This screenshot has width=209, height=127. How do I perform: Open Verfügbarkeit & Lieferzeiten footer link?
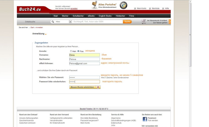click(61, 118)
